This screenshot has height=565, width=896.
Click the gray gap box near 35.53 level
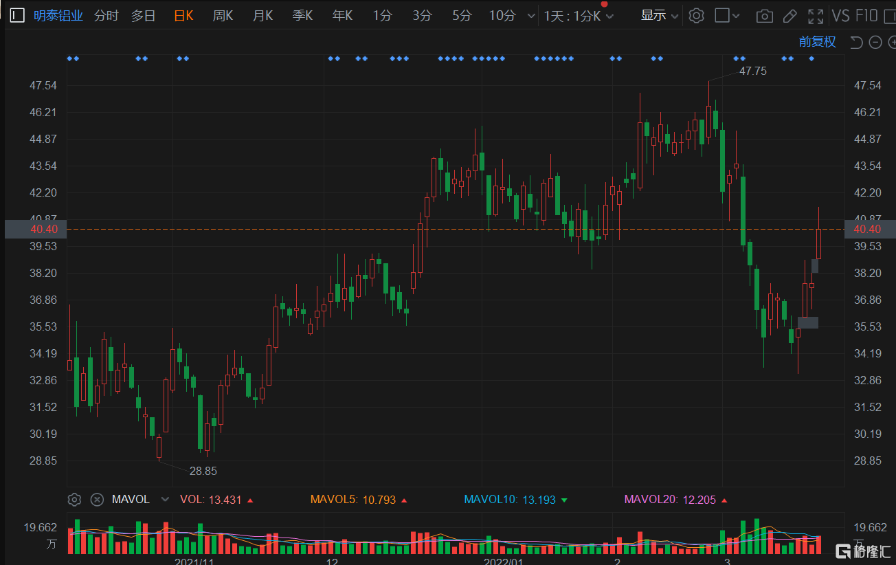(808, 322)
